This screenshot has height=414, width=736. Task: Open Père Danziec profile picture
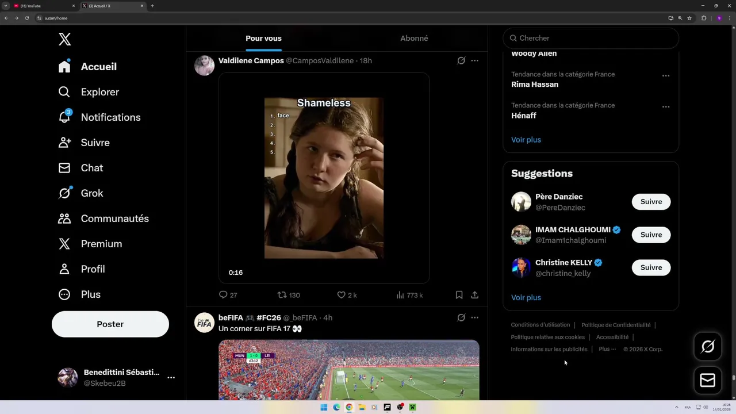tap(521, 202)
